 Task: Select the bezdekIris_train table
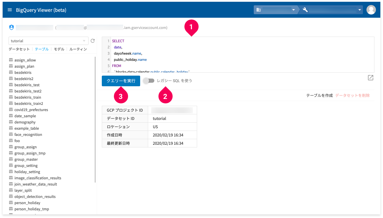pyautogui.click(x=28, y=97)
